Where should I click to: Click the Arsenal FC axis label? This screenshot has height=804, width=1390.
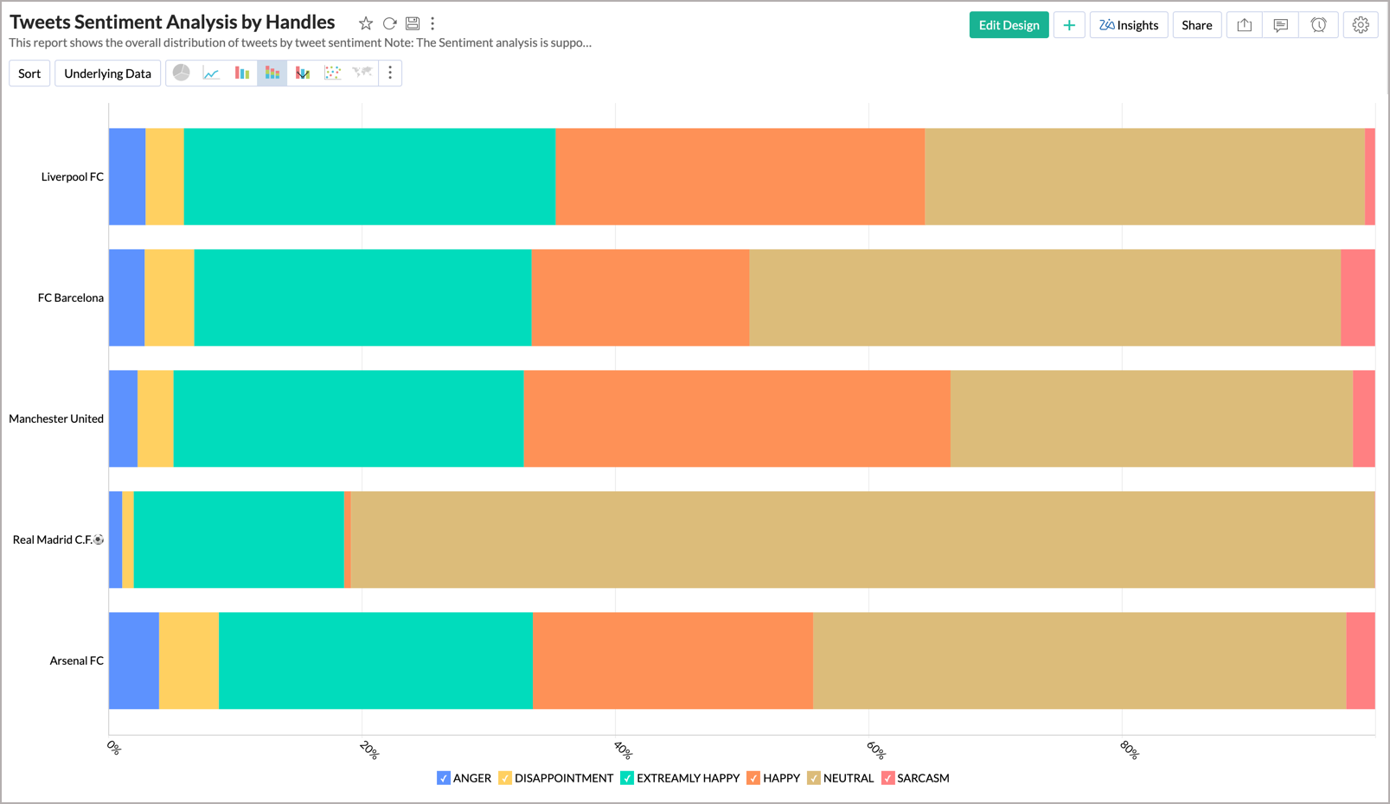coord(77,660)
